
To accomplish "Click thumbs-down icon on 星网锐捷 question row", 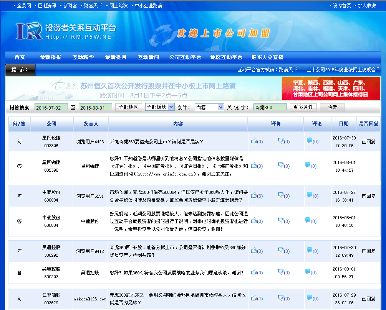I will [280, 141].
